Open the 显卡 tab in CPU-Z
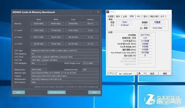Viewport: 185px width, 108px height. pos(145,16)
